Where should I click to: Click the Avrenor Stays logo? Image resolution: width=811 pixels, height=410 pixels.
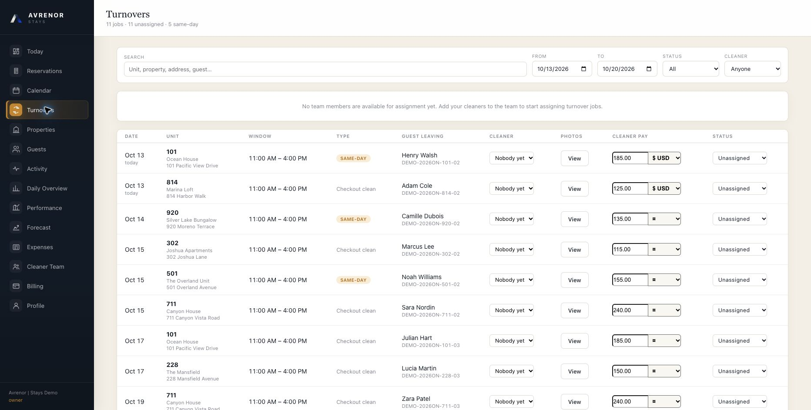point(37,18)
